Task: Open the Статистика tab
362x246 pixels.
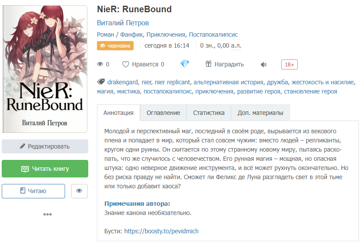Action: pos(209,113)
